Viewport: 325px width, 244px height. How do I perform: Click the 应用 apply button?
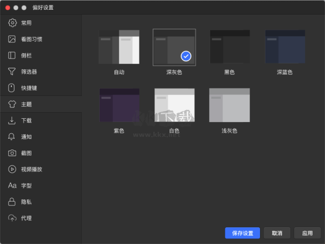pyautogui.click(x=307, y=233)
